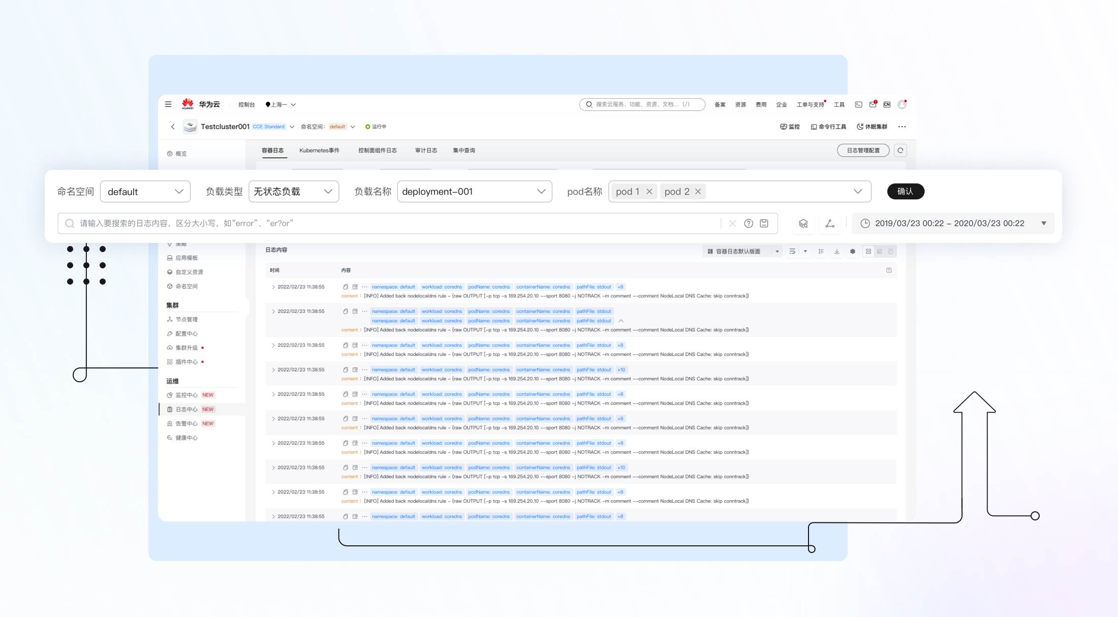Remove the pod 1 tag
This screenshot has height=617, width=1118.
click(x=649, y=192)
